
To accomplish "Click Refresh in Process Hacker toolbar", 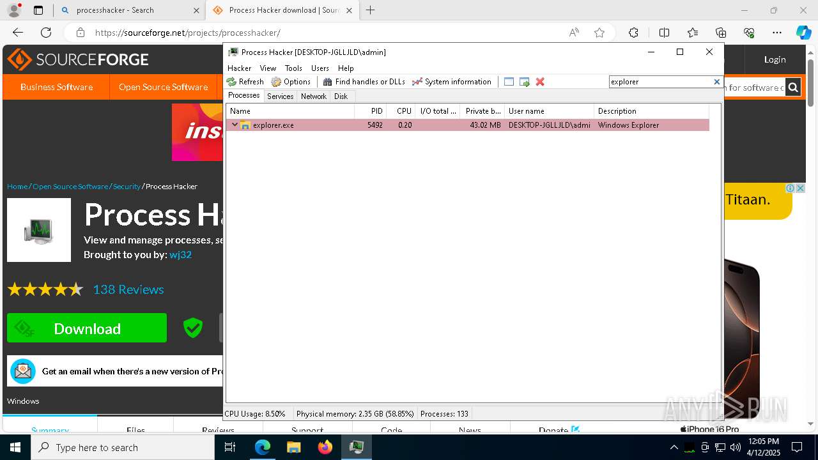I will click(245, 82).
